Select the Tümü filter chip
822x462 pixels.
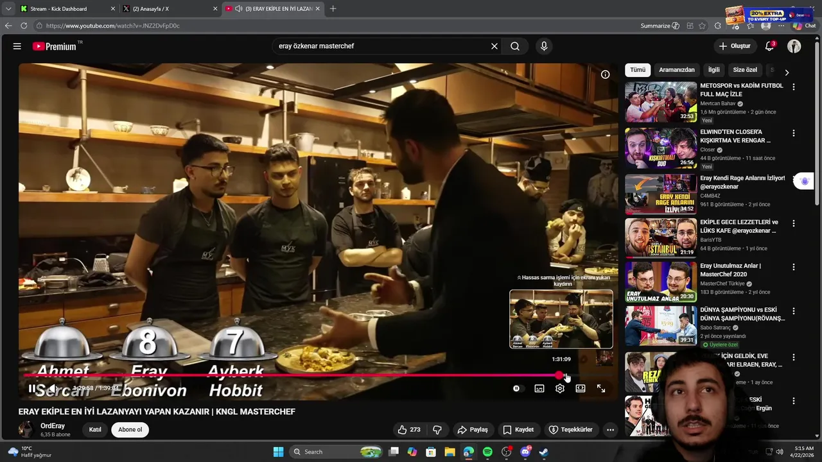click(638, 70)
